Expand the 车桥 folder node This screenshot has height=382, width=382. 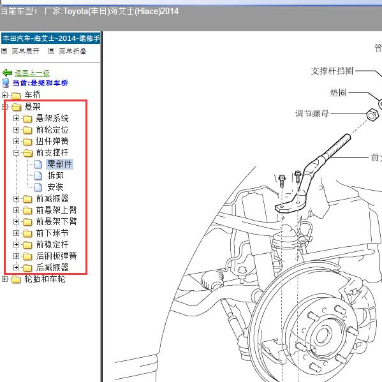point(4,95)
